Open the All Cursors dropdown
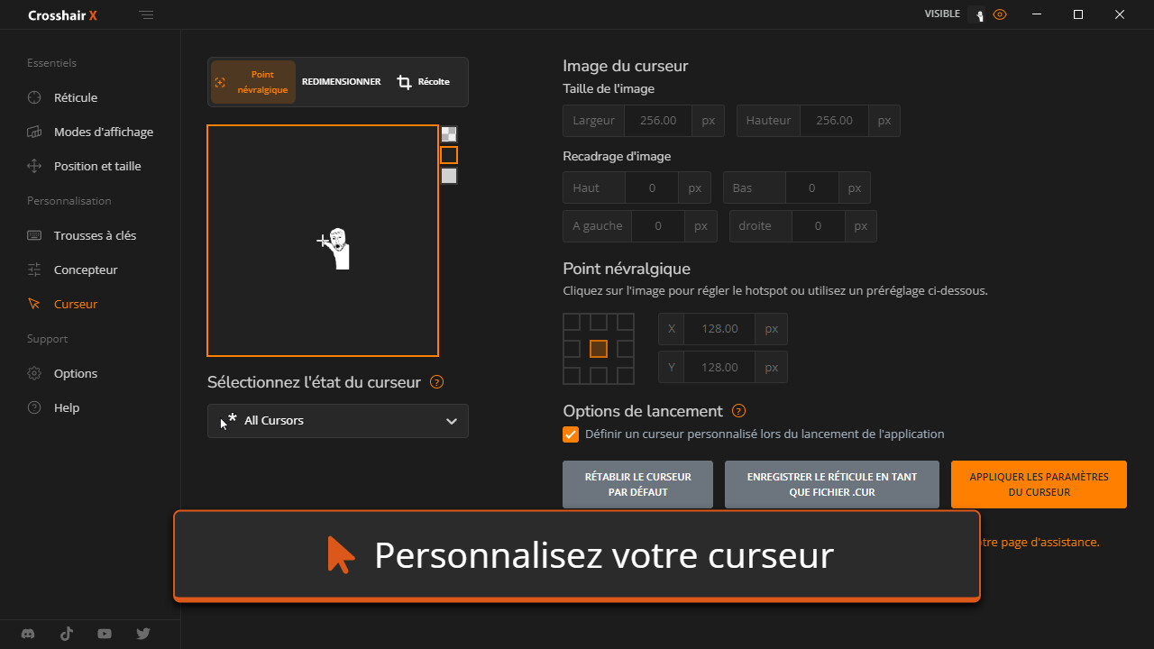Viewport: 1154px width, 649px height. coord(338,421)
